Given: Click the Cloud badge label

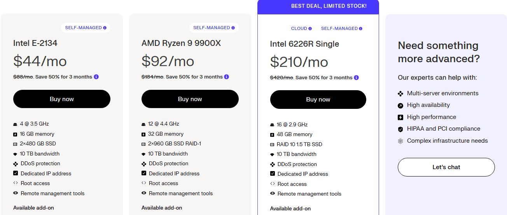Looking at the screenshot, I should coord(299,29).
